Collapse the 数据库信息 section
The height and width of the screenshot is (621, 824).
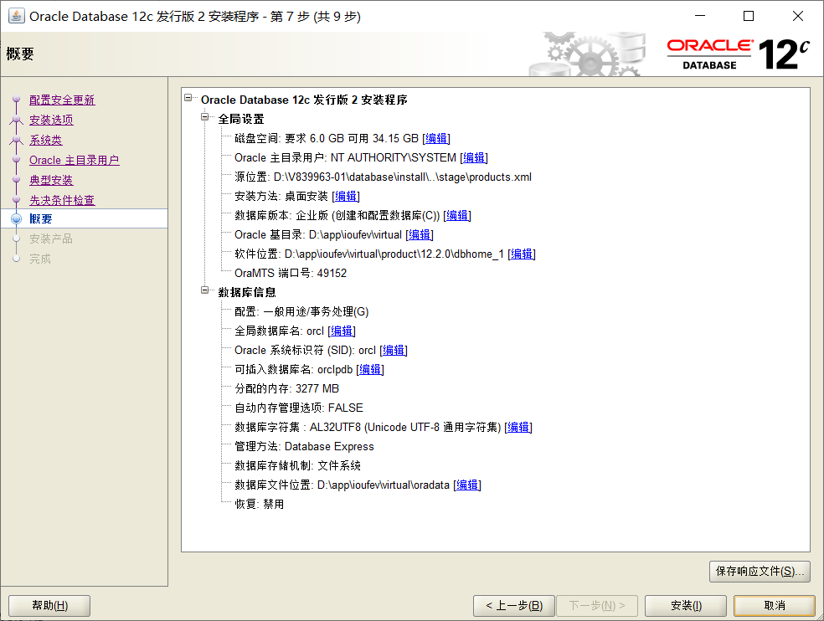coord(205,290)
